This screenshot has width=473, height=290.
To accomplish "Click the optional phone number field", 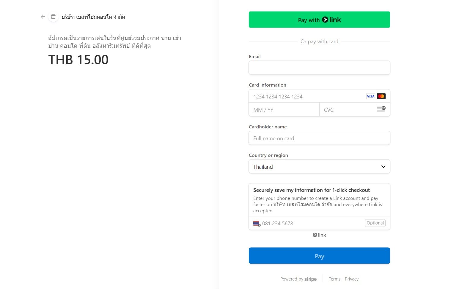I will tap(312, 224).
